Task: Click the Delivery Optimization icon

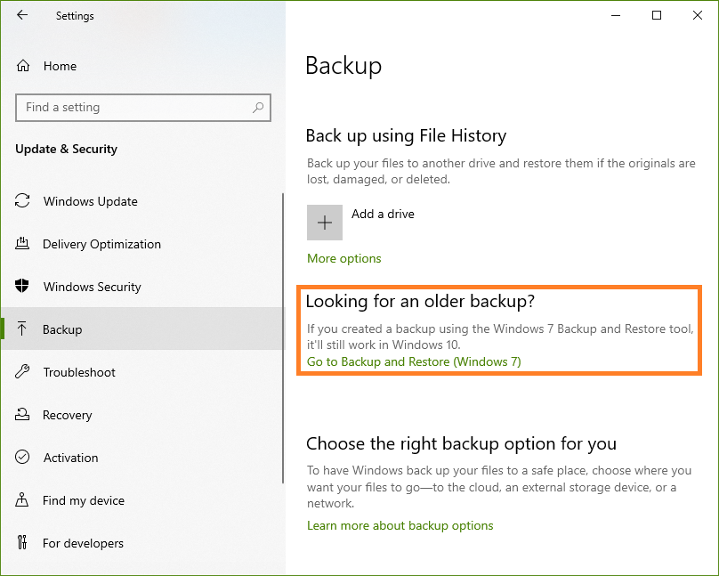Action: click(22, 244)
